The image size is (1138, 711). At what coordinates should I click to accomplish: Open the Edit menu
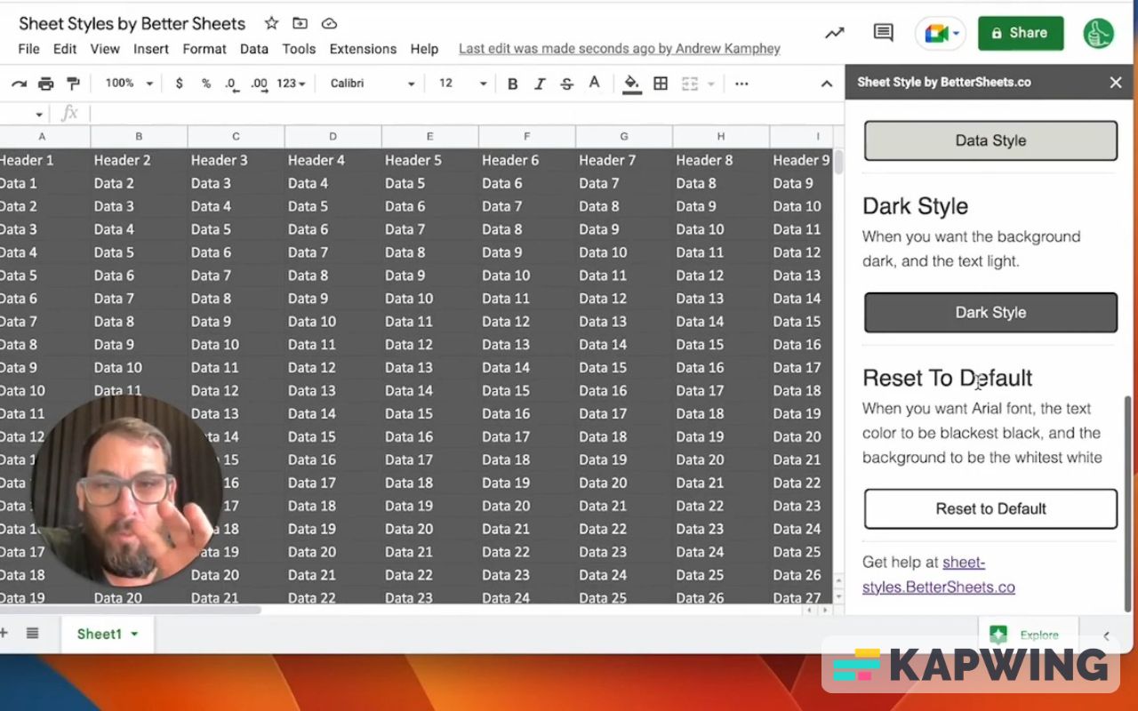pos(65,49)
